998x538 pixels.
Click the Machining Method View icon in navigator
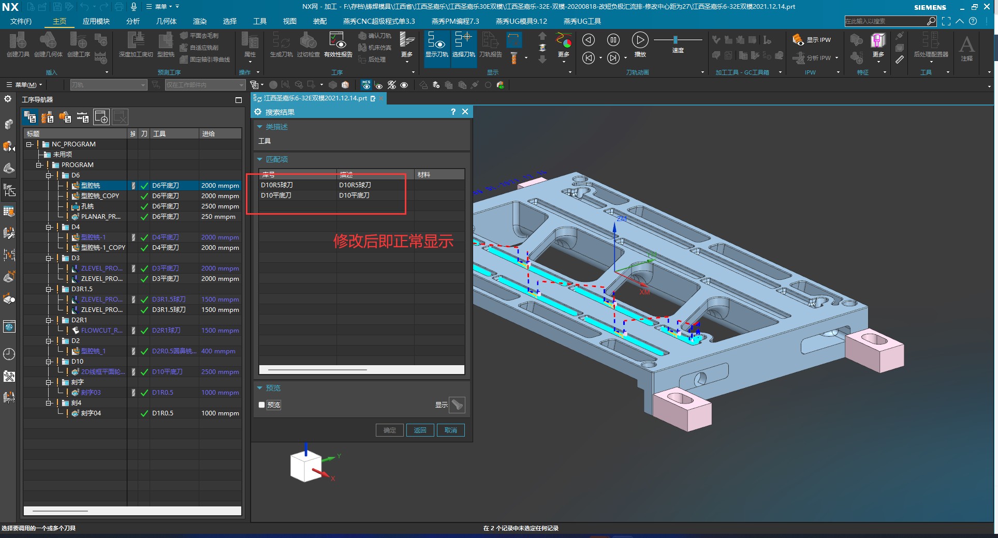point(83,117)
